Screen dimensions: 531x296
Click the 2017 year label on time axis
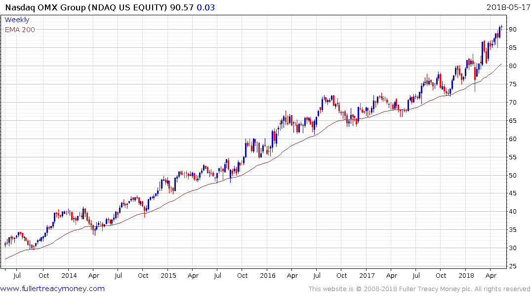(367, 276)
